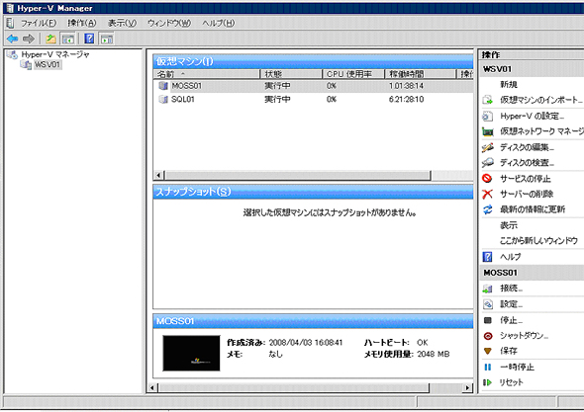Image resolution: width=584 pixels, height=412 pixels.
Task: Click the 保存 save state icon
Action: coord(488,351)
